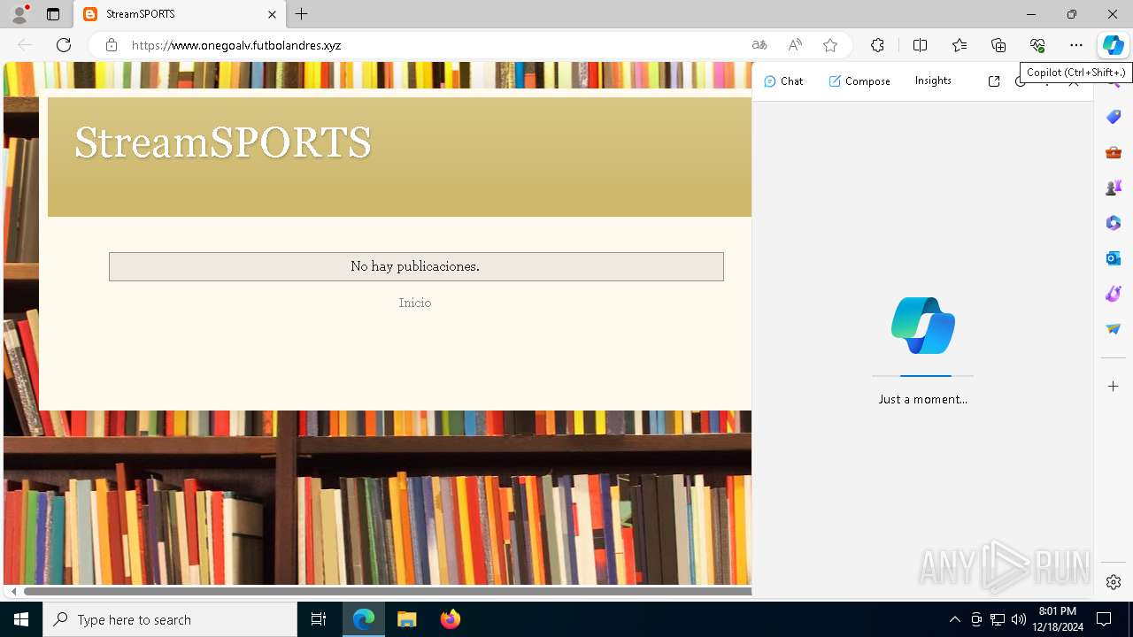
Task: Toggle split screen icon
Action: click(x=920, y=45)
